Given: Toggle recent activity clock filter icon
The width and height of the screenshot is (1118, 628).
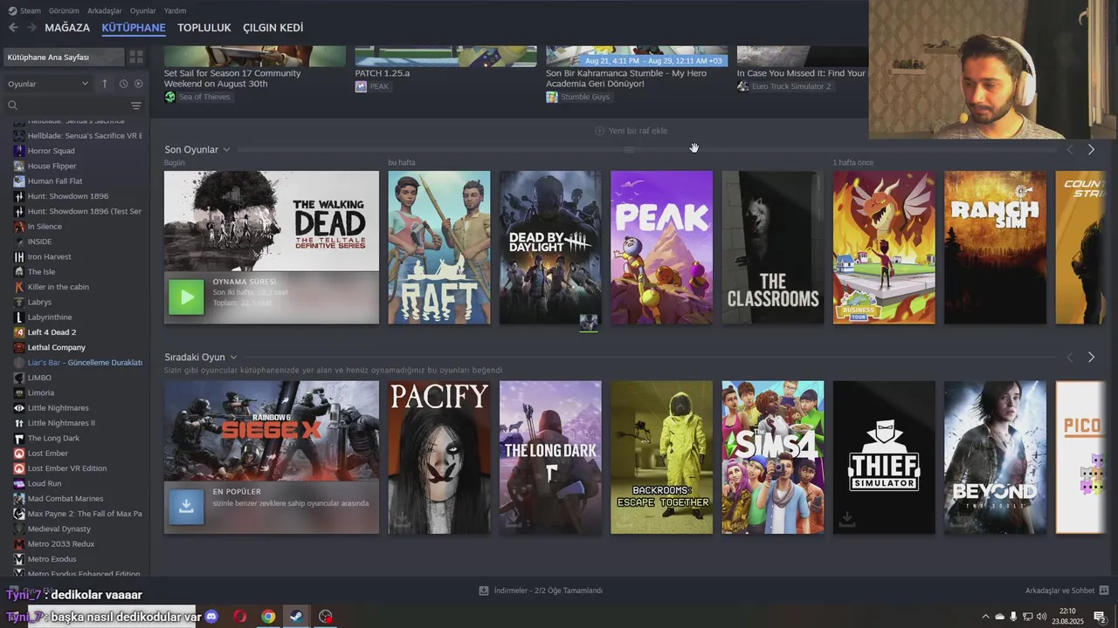Looking at the screenshot, I should (x=123, y=84).
